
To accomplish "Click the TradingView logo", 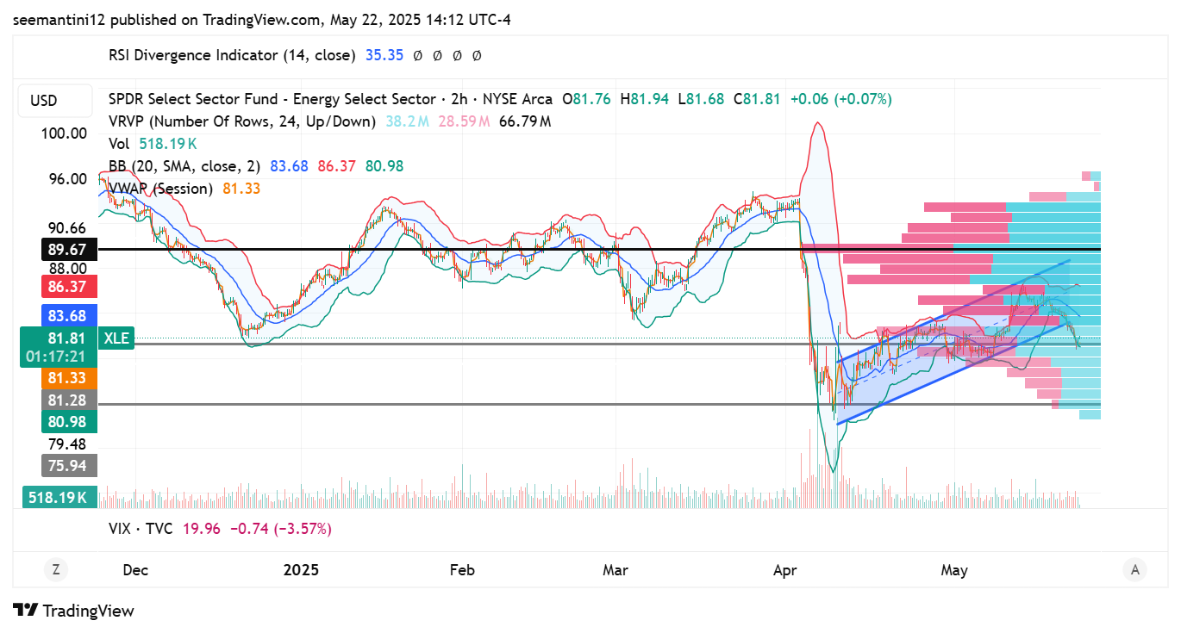I will (x=75, y=611).
